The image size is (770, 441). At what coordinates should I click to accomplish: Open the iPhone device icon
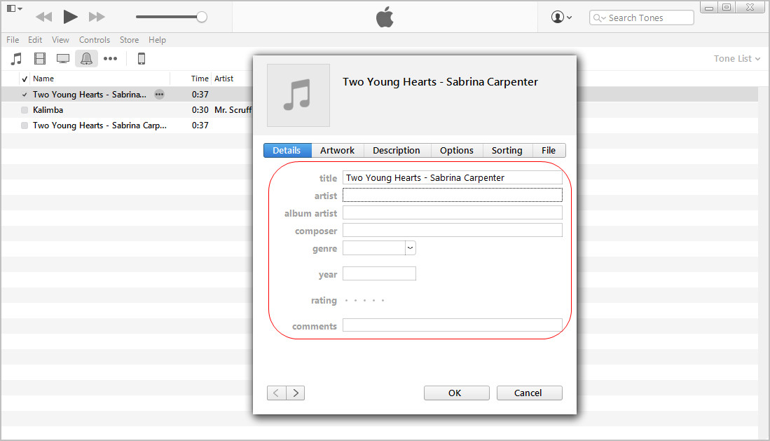click(x=142, y=59)
